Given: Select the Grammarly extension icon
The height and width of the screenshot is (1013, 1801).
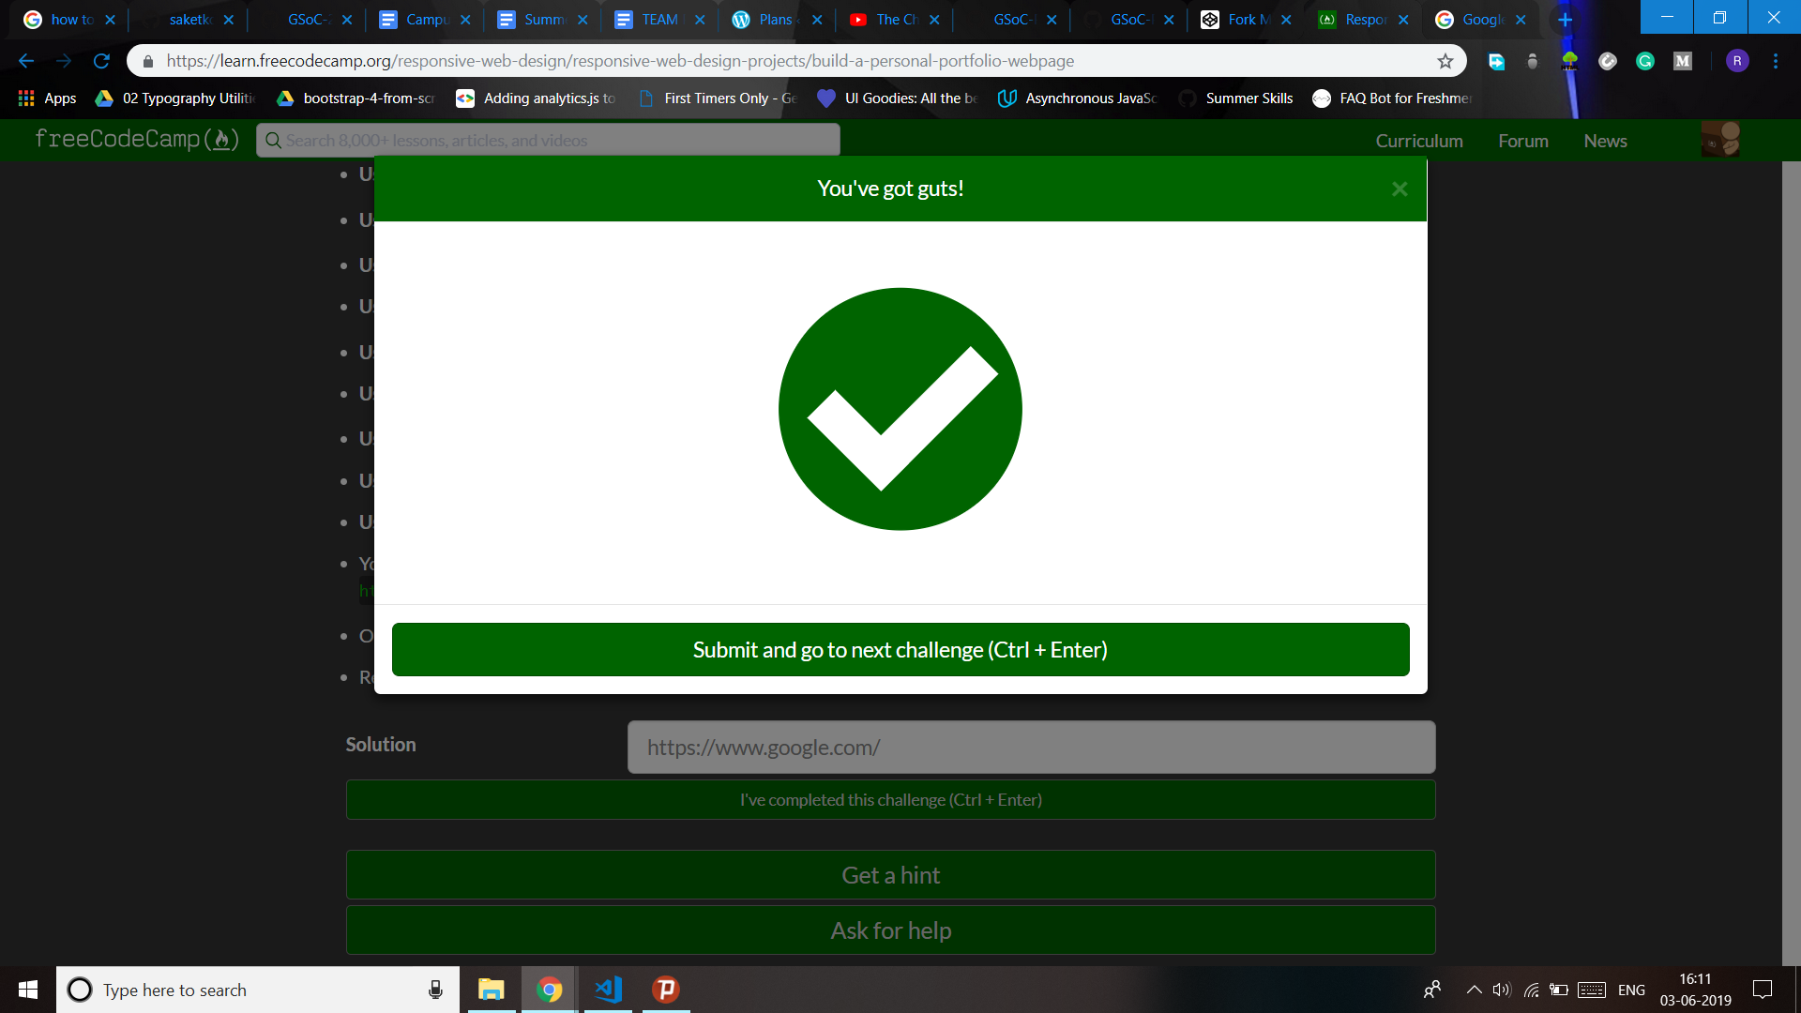Looking at the screenshot, I should (x=1645, y=60).
